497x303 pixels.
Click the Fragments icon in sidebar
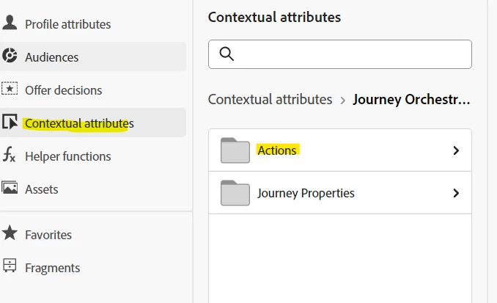coord(10,267)
